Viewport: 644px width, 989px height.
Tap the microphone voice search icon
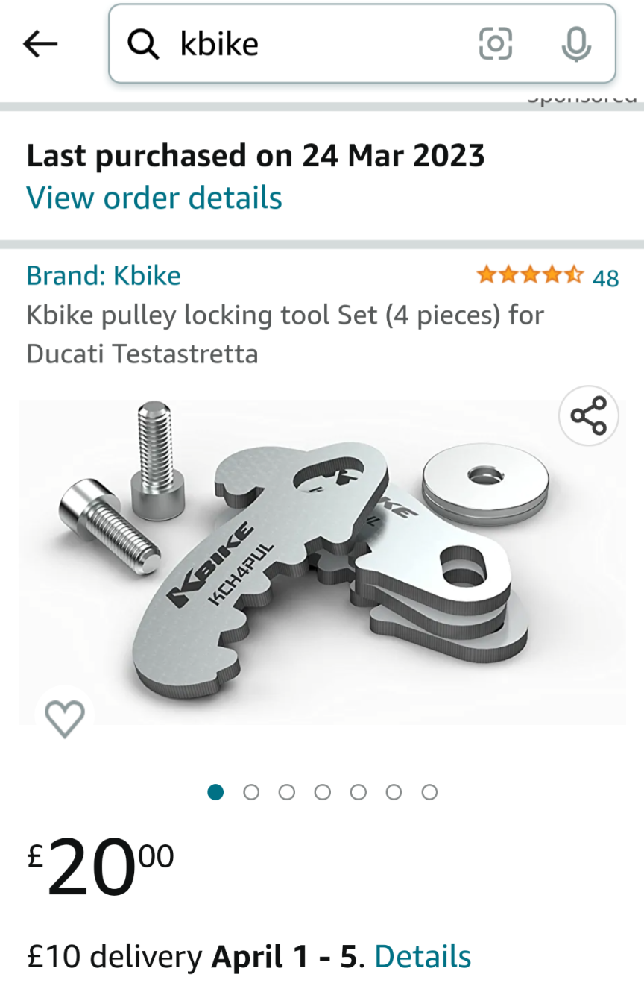(575, 44)
